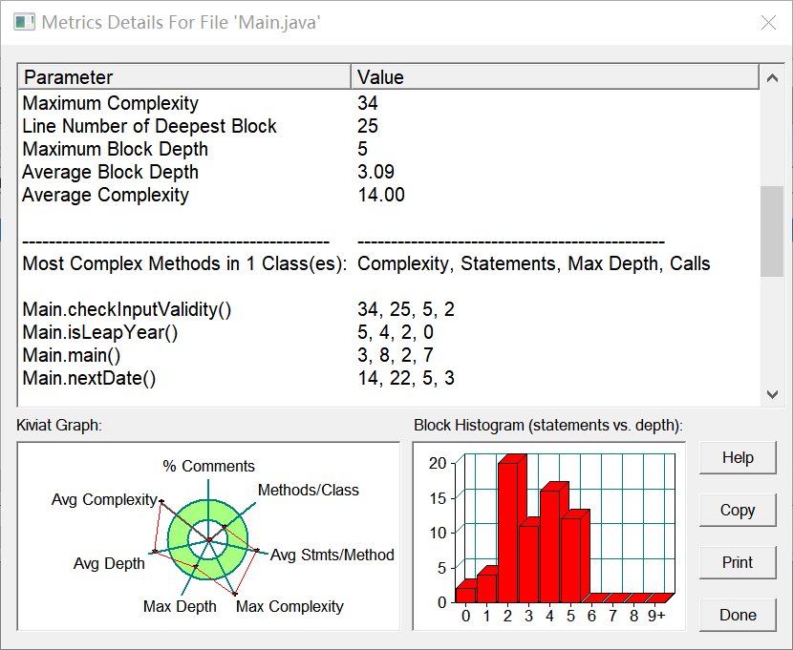Click the % Comments label in Kiviat graph
Image resolution: width=793 pixels, height=650 pixels.
coord(208,466)
